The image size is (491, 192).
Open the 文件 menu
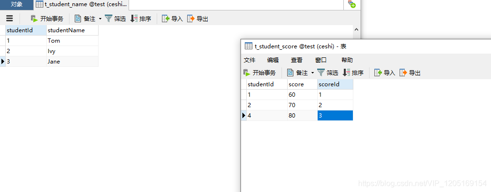pos(250,60)
